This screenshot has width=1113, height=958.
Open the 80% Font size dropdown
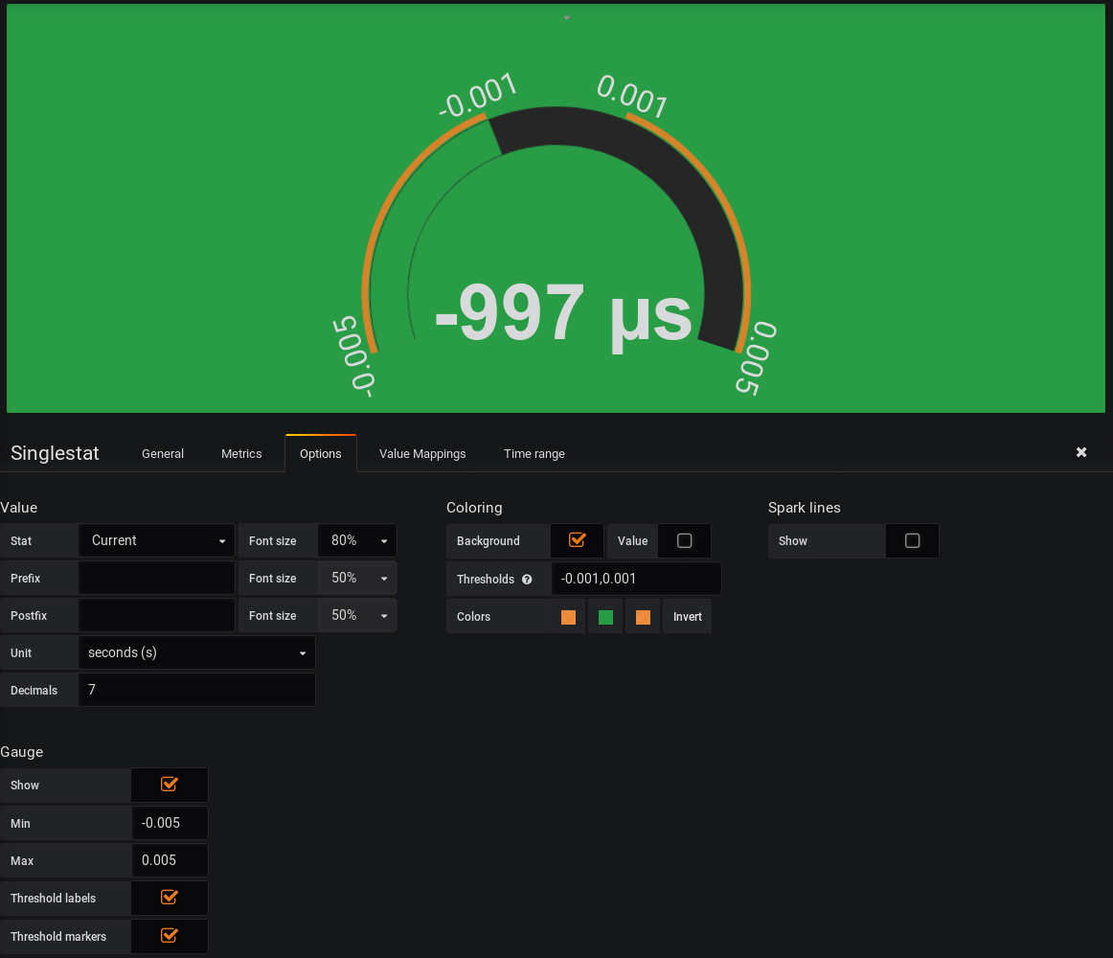tap(356, 540)
